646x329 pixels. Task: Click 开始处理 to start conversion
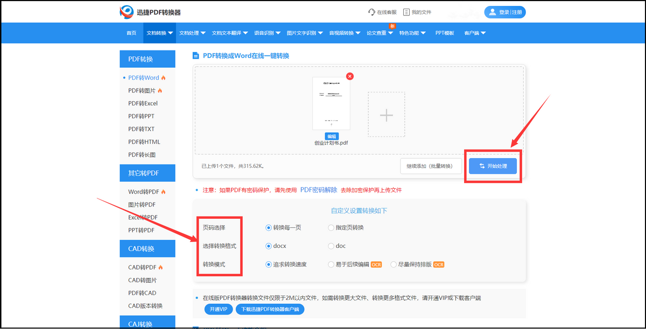[493, 166]
